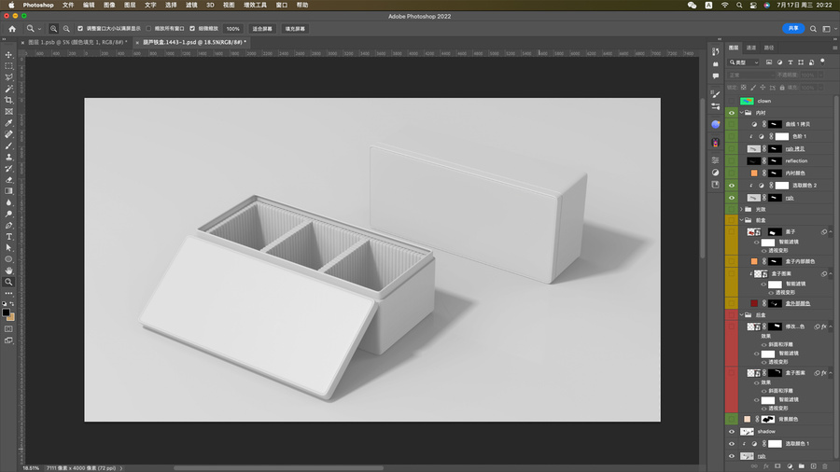Collapse the 内衬 group
The width and height of the screenshot is (840, 472).
(x=742, y=113)
